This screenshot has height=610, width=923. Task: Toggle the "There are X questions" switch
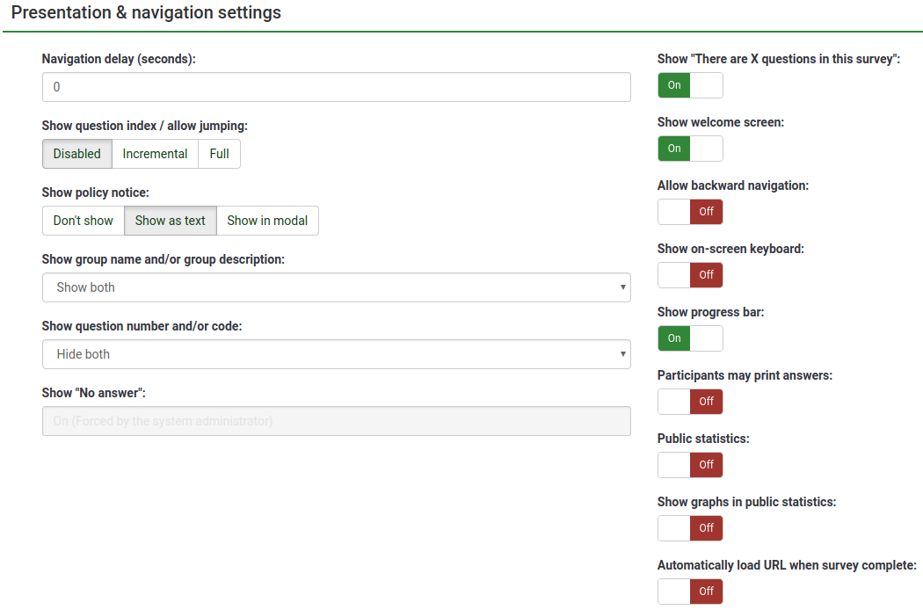coord(690,85)
